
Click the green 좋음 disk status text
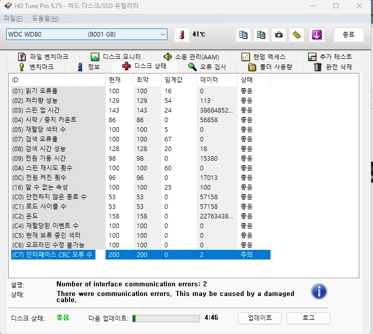pos(63,318)
